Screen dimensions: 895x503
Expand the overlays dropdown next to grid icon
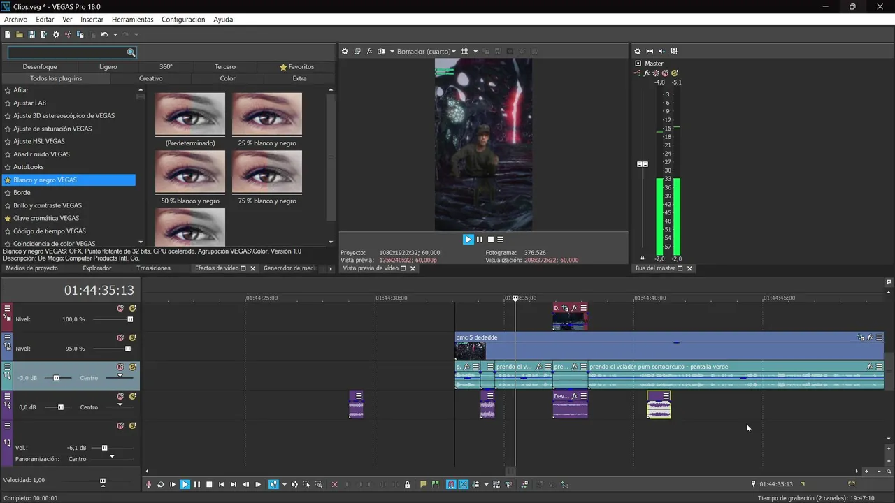click(x=475, y=52)
